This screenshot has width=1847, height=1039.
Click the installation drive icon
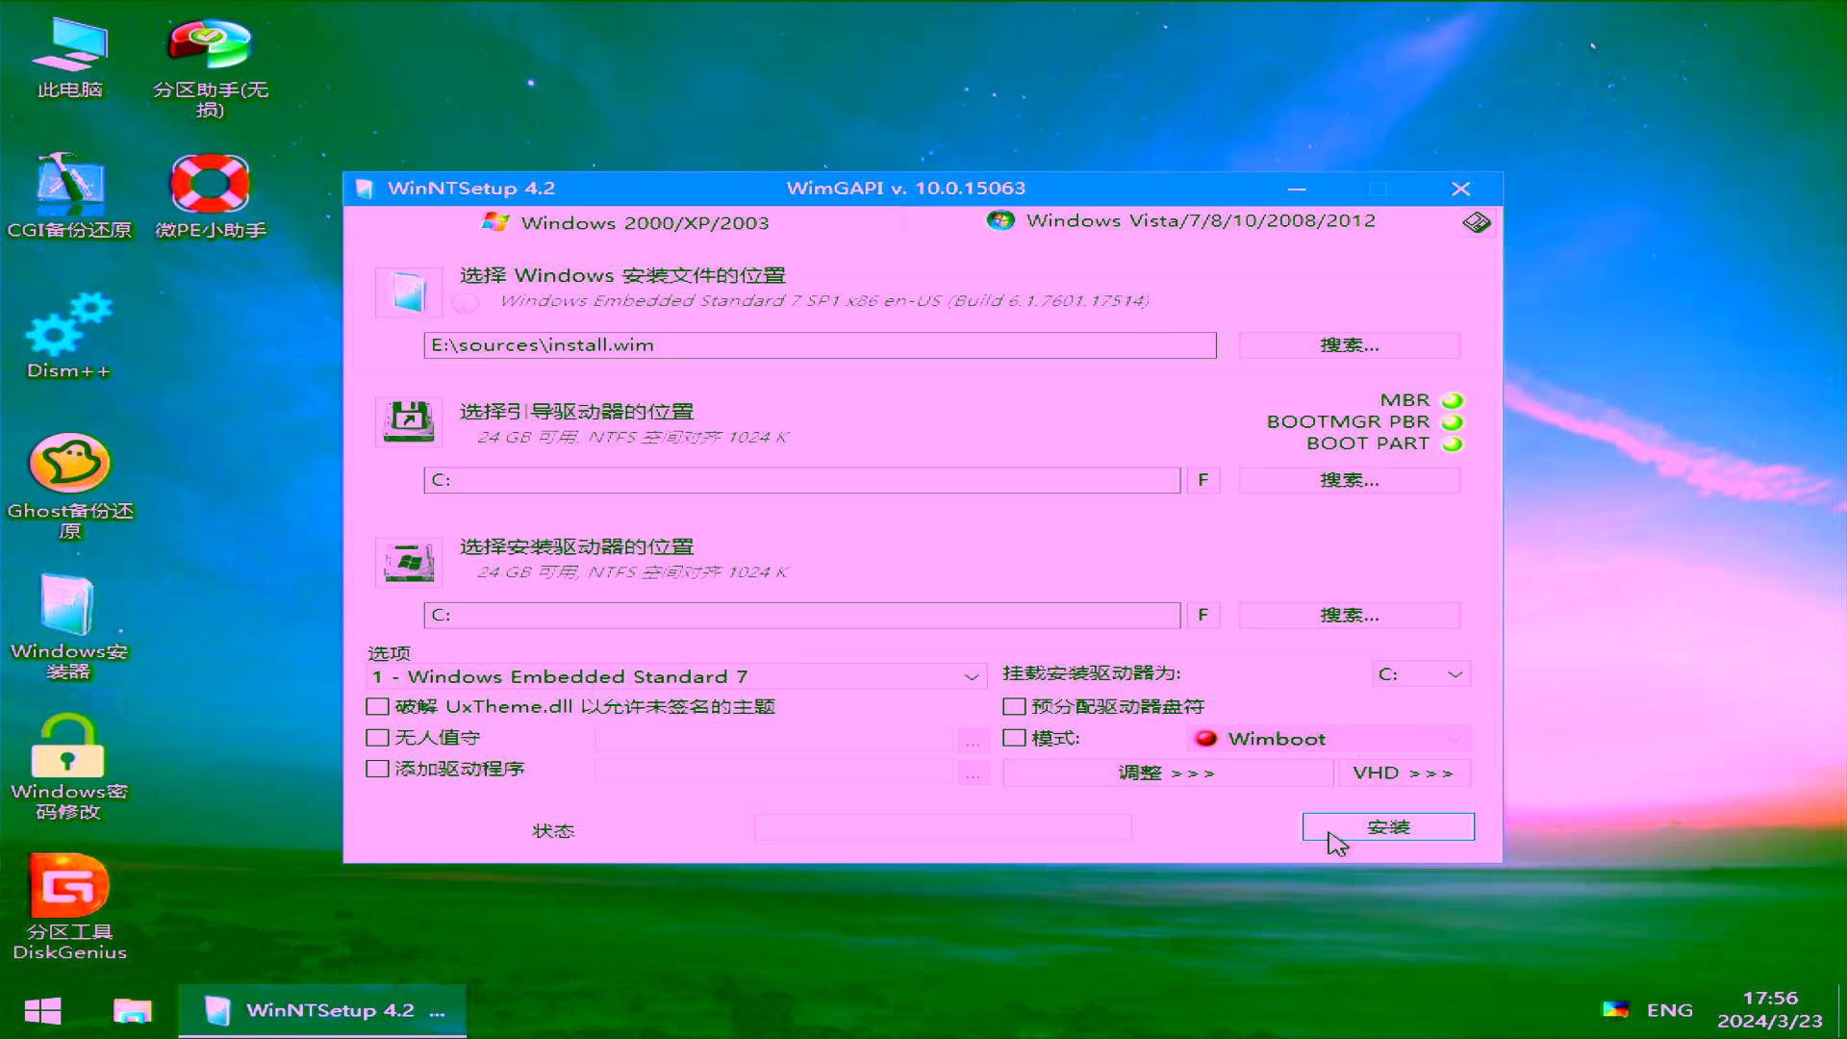click(x=409, y=562)
